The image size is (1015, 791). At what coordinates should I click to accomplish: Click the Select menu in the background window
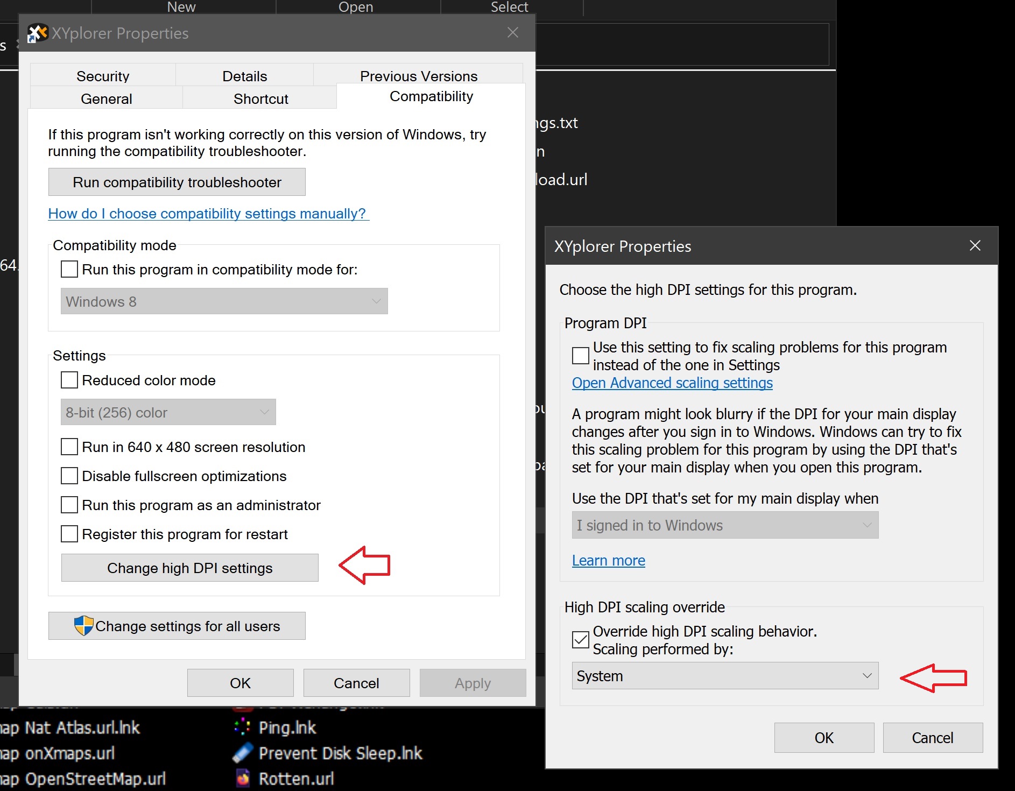coord(510,7)
